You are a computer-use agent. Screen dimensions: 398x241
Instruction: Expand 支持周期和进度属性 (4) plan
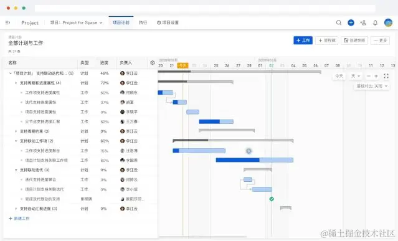coord(16,83)
